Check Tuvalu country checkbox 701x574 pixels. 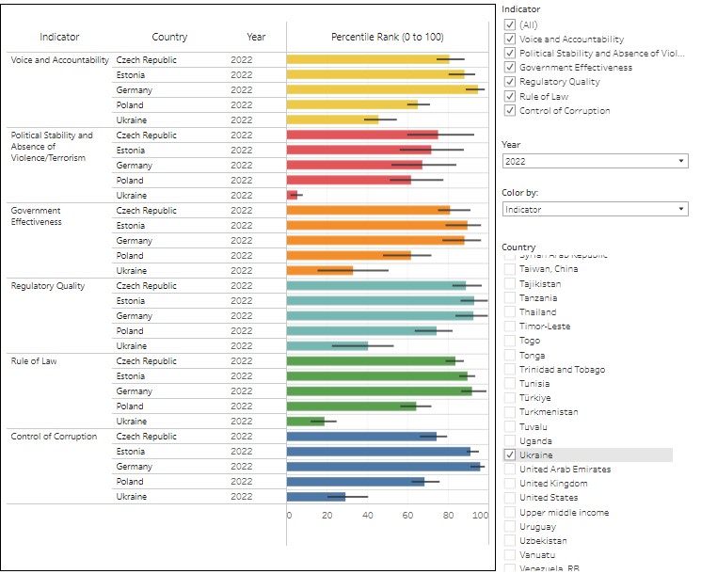pyautogui.click(x=510, y=426)
